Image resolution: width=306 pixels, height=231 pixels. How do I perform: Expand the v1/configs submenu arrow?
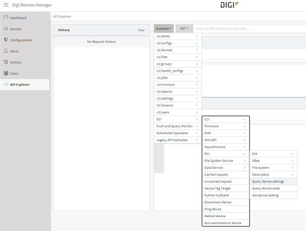pos(197,43)
